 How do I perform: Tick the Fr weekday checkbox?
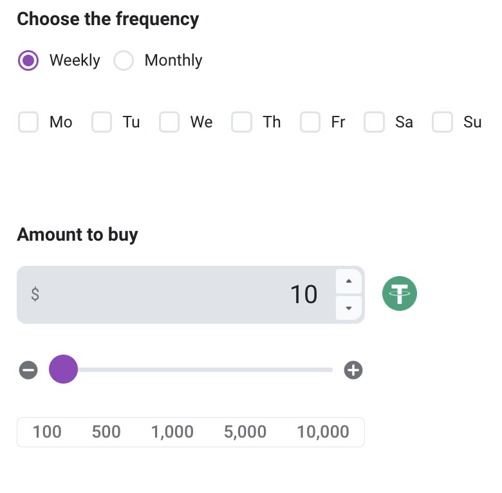[x=310, y=122]
